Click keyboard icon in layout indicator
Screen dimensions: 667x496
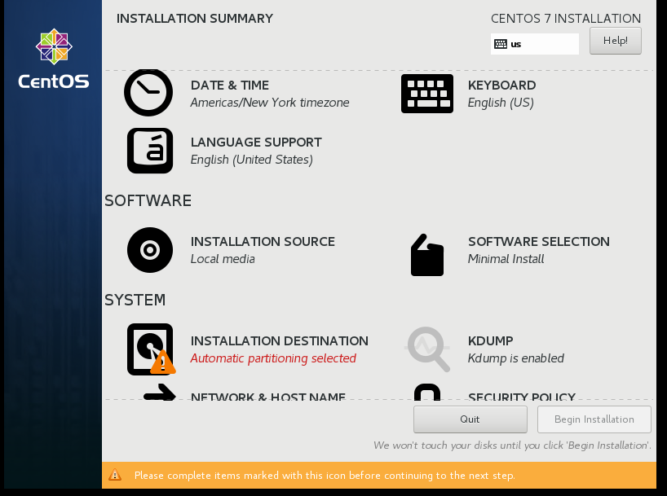coord(501,44)
